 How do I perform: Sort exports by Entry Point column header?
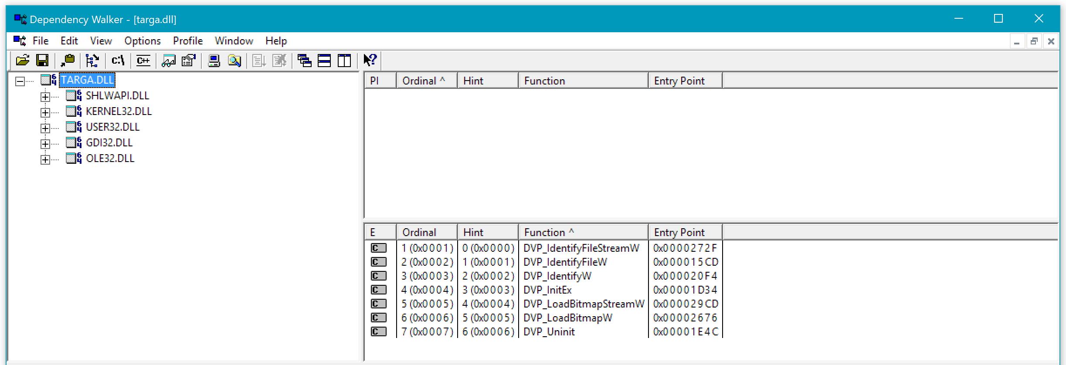[x=684, y=232]
